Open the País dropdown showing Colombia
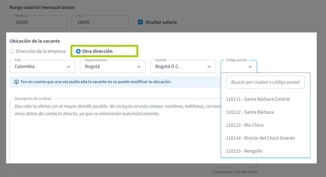Image resolution: width=326 pixels, height=177 pixels. [42, 66]
